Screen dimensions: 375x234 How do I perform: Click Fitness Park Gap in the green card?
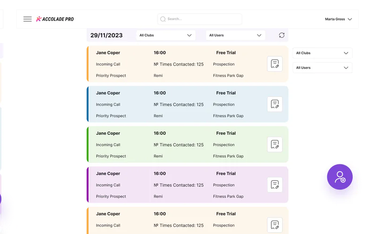pyautogui.click(x=228, y=156)
